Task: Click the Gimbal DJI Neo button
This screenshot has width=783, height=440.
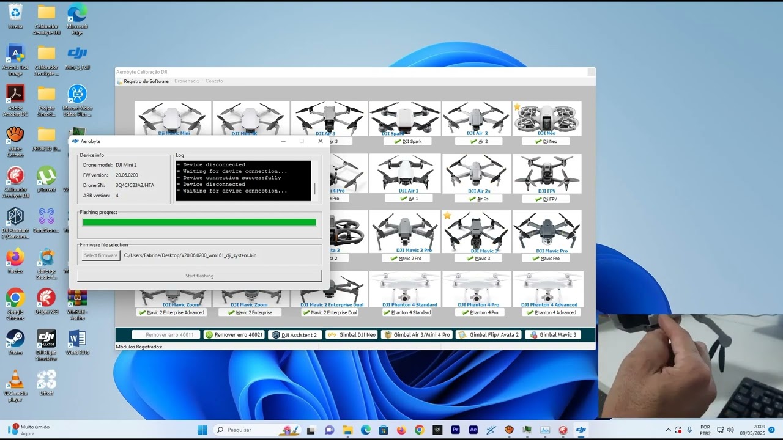Action: (352, 335)
